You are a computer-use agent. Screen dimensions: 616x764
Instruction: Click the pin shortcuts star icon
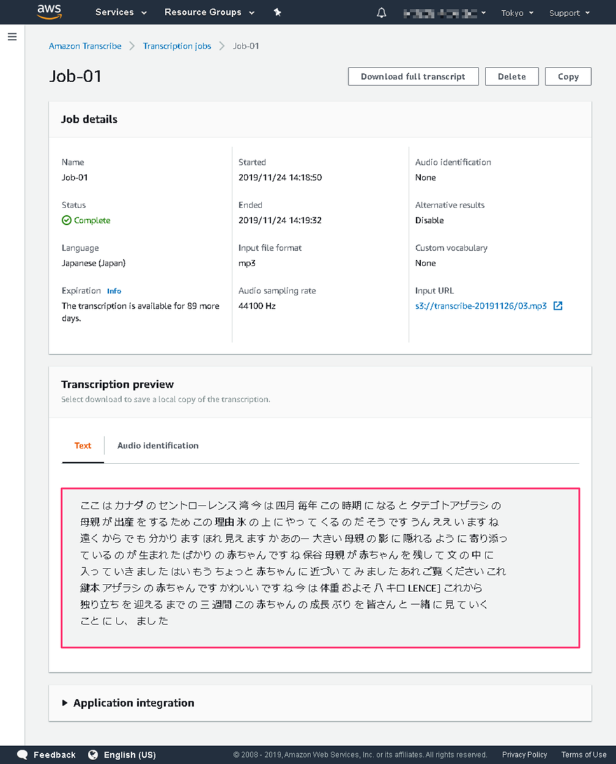(277, 12)
